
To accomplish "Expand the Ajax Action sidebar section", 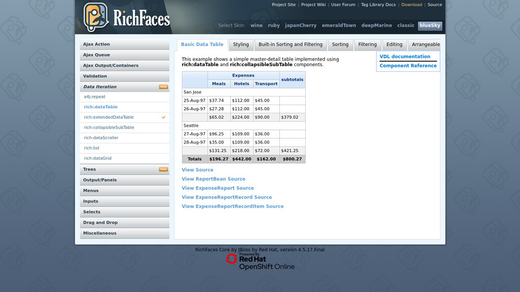I will click(124, 45).
